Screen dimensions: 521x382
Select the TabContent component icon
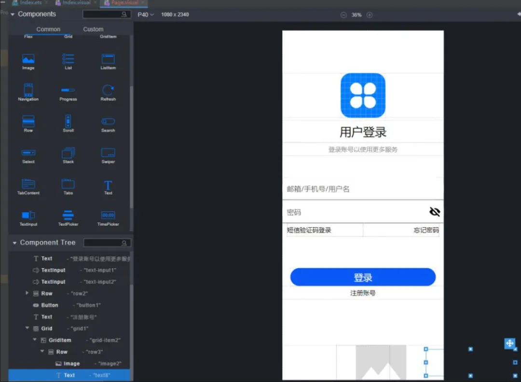(x=28, y=184)
